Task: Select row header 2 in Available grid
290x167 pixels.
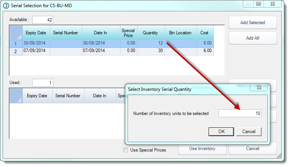Action: tap(16, 51)
